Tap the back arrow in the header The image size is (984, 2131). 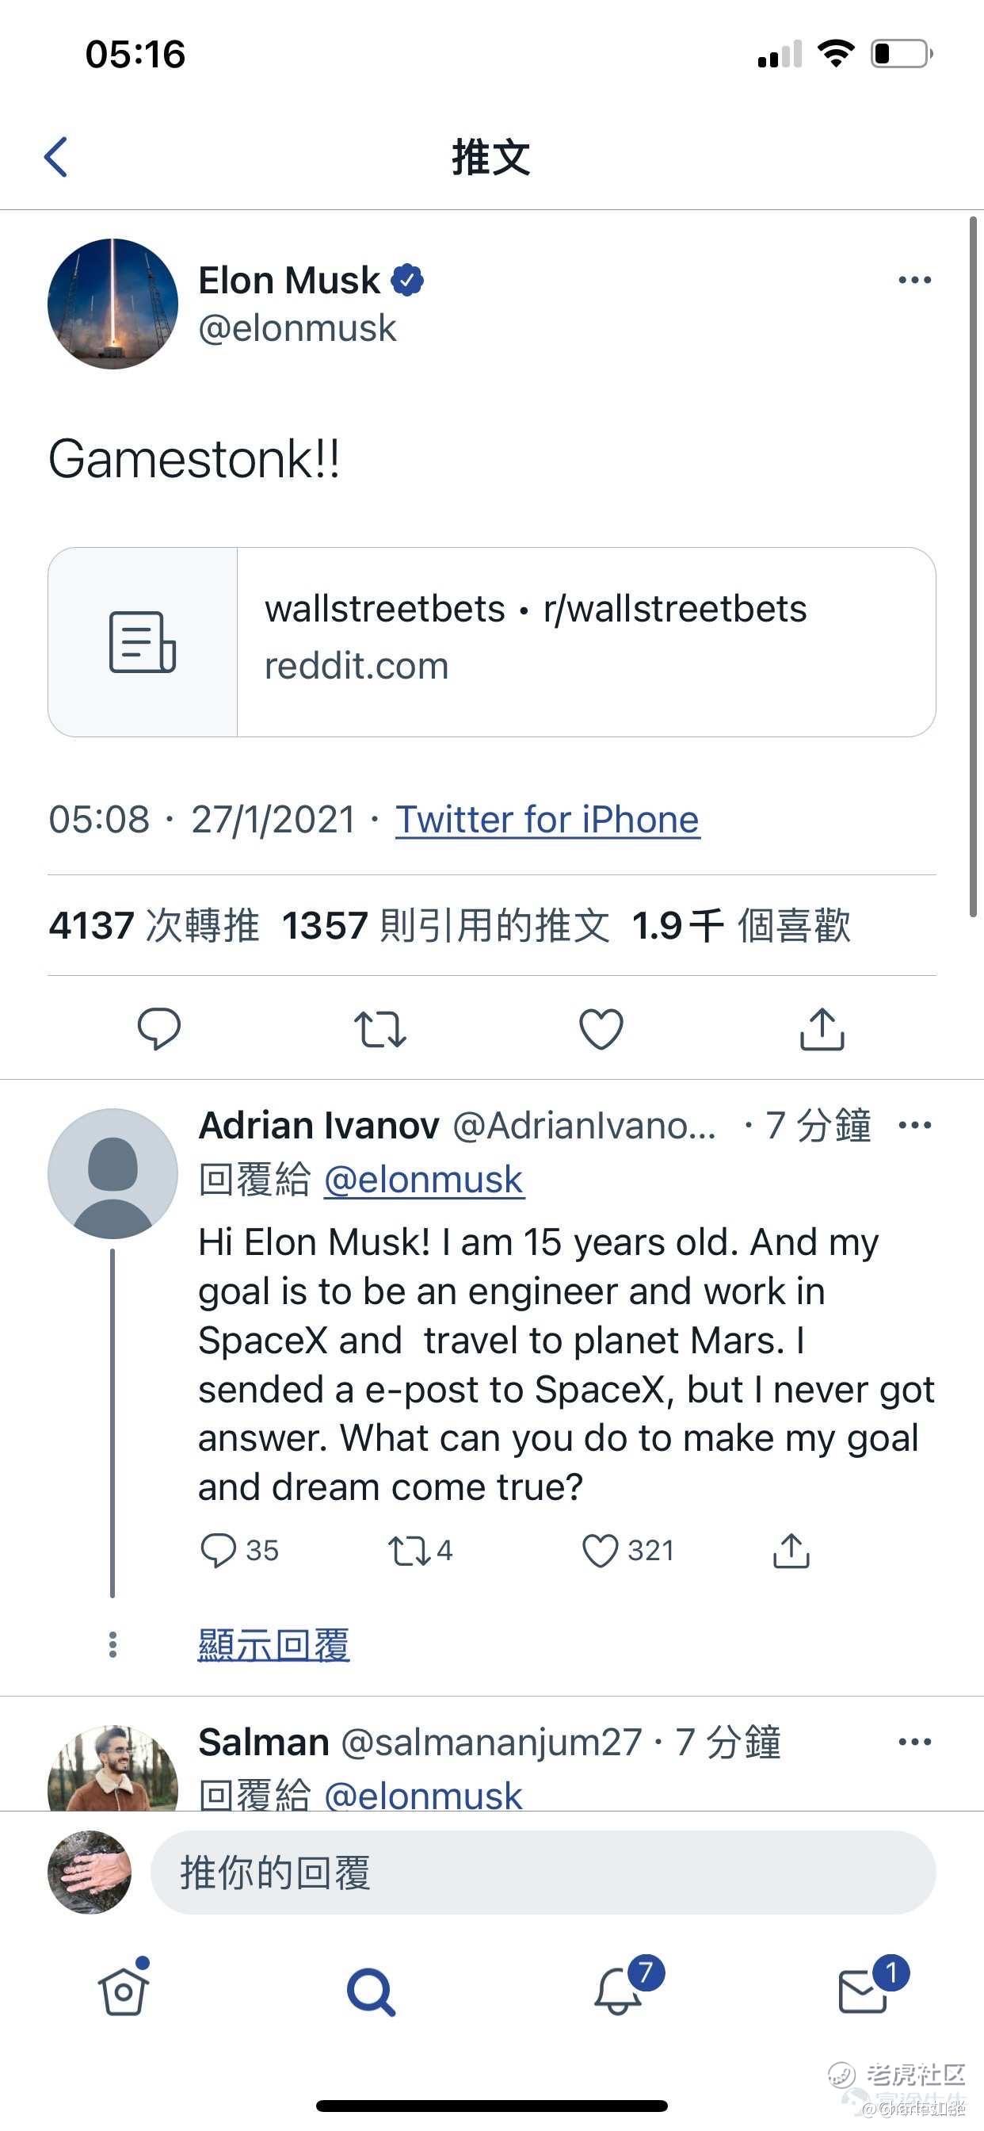click(55, 157)
